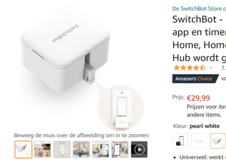
Task: Select the pearl white color swatch
Action: click(218, 141)
